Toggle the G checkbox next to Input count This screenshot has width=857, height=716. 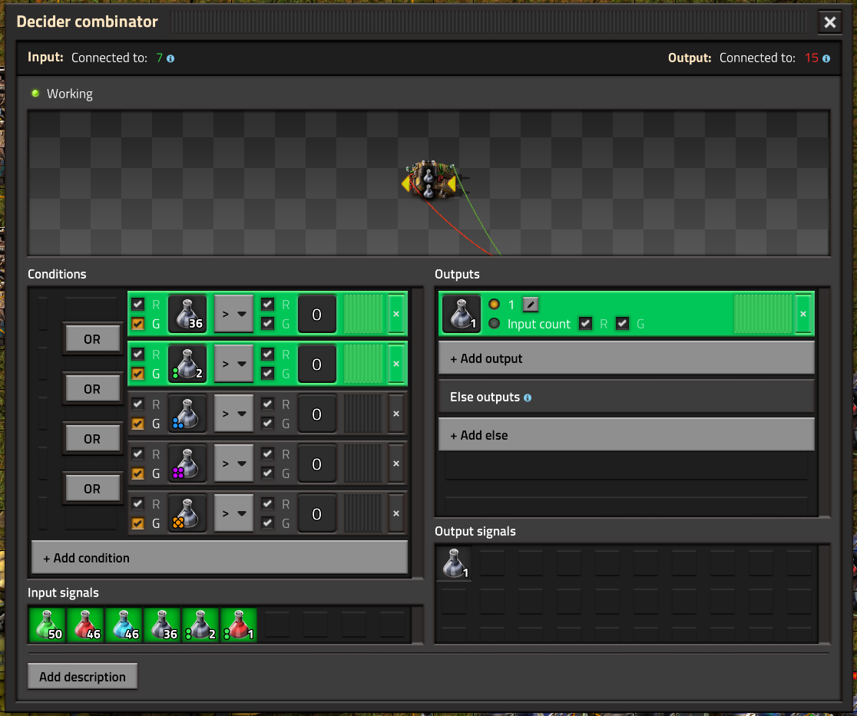point(622,323)
